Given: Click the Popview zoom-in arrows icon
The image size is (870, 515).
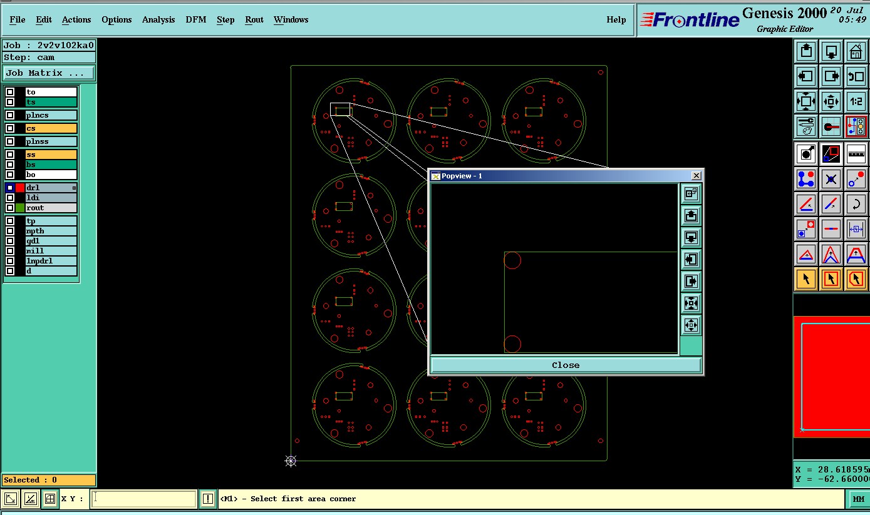Looking at the screenshot, I should tap(691, 303).
